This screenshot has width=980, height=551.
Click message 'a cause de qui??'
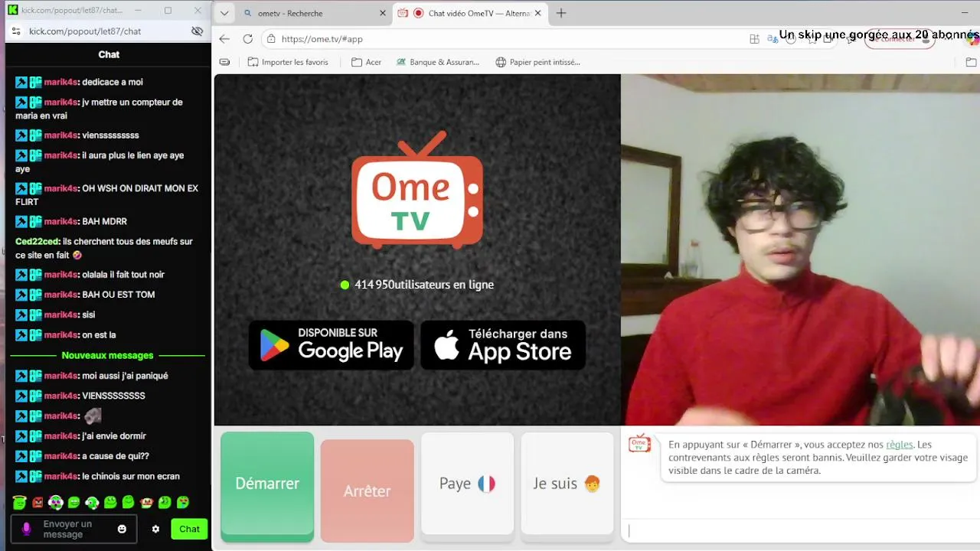(116, 456)
